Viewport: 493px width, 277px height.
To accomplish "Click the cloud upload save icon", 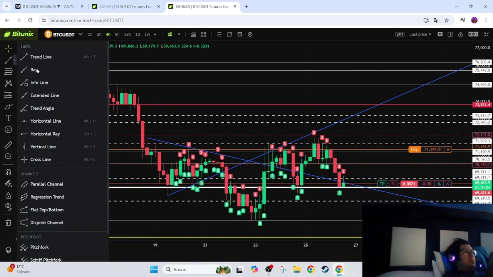I will pyautogui.click(x=461, y=34).
